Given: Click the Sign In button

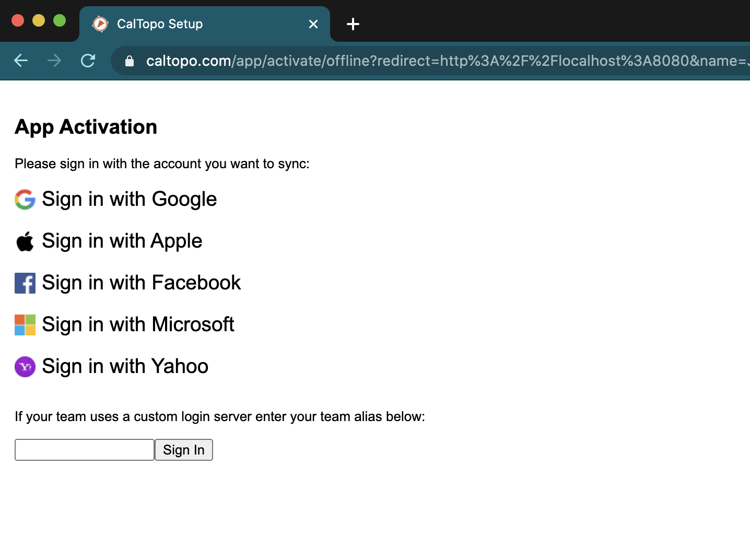Looking at the screenshot, I should (x=184, y=450).
